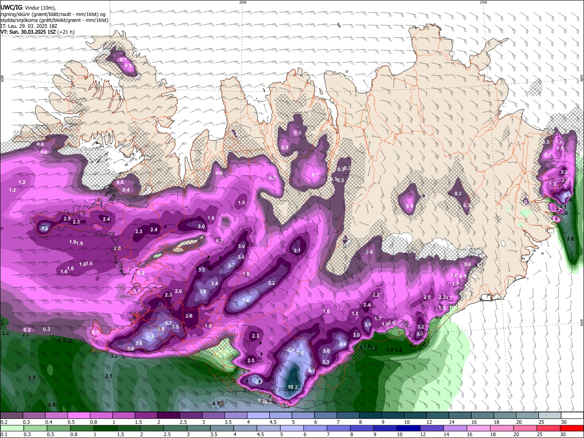This screenshot has height=438, width=584.
Task: Click the 30 label in the snow legend row
Action: coord(564,422)
